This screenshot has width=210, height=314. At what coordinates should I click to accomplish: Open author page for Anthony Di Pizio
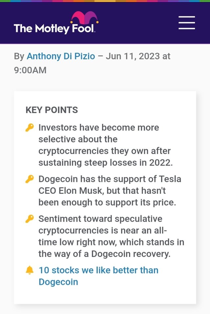pos(61,56)
